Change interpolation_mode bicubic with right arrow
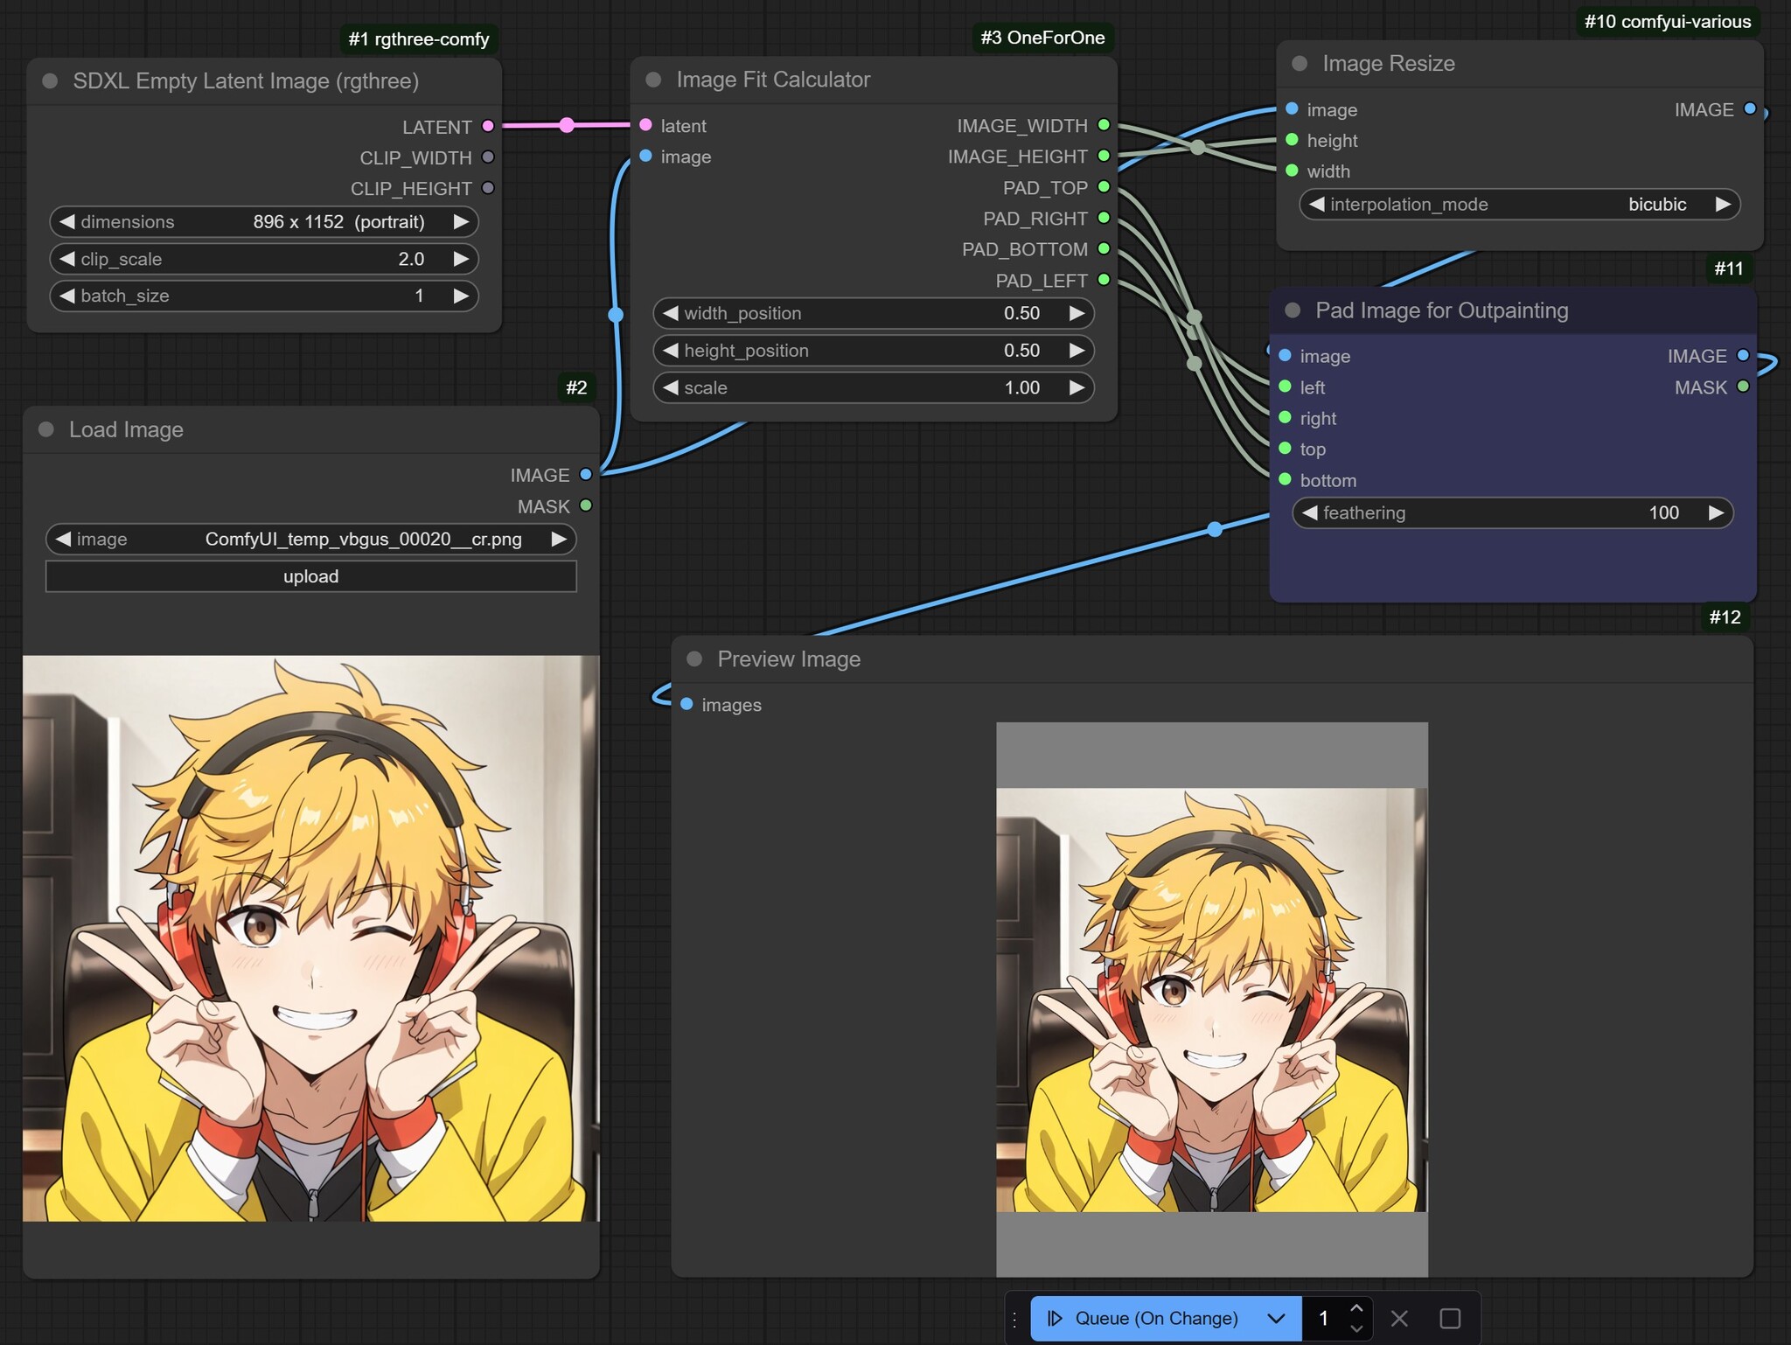Screen dimensions: 1791x1345 coord(1723,204)
